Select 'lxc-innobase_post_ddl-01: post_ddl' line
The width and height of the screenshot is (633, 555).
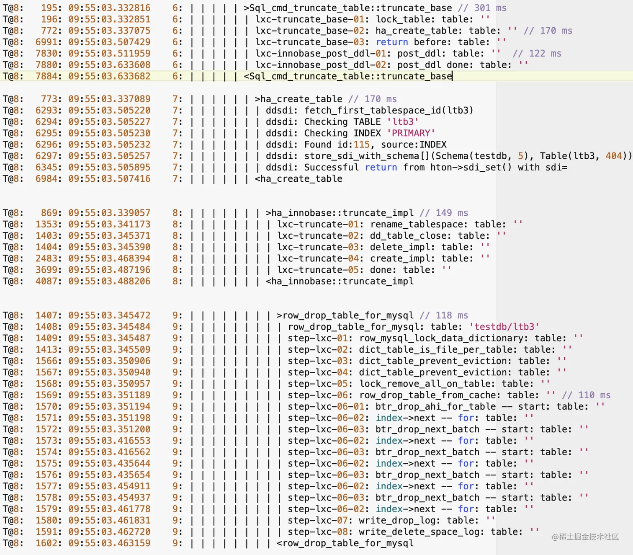[282, 53]
